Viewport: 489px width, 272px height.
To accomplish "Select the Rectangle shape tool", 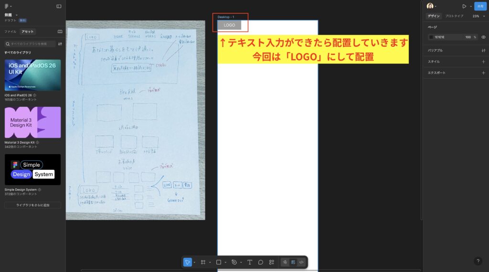I will point(219,262).
